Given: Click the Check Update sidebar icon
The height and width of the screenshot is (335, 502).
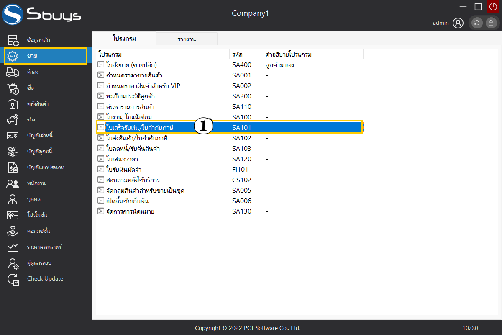Looking at the screenshot, I should tap(13, 279).
